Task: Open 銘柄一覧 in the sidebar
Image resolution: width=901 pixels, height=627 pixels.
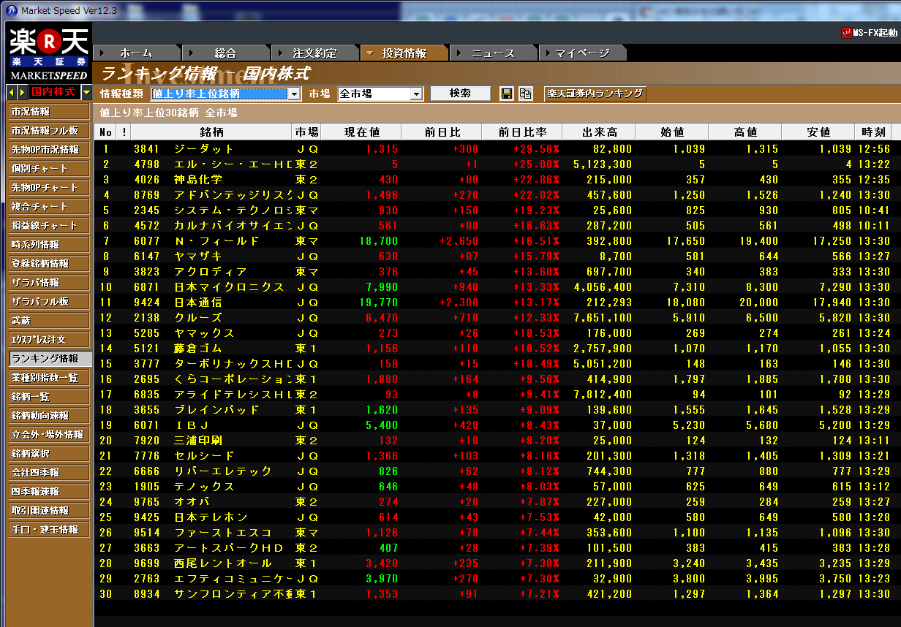Action: (50, 397)
